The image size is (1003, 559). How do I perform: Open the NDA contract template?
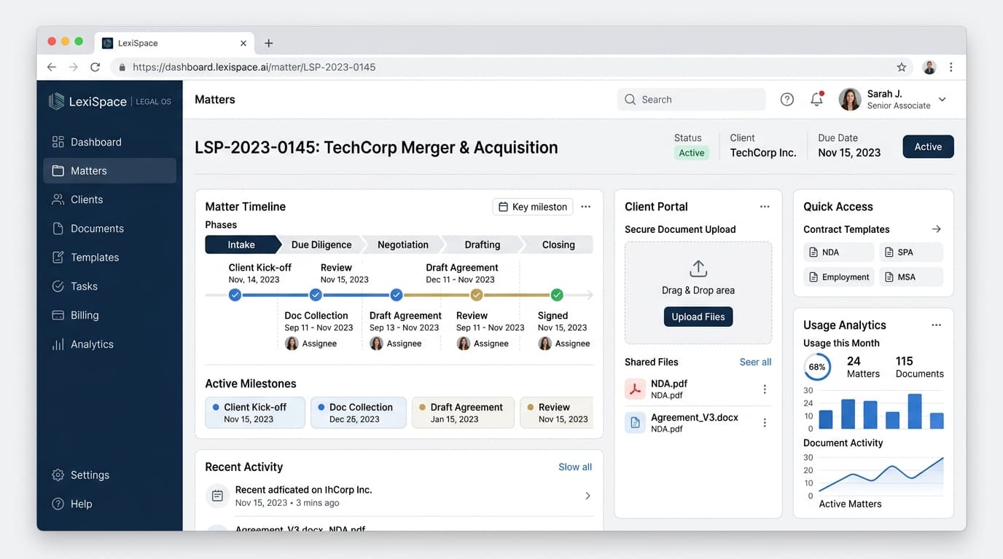point(839,252)
